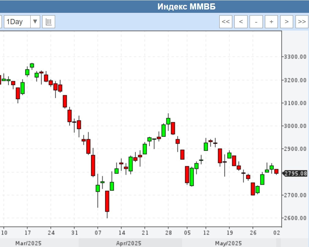
Task: Click the green candle peaking above 3250
Action: (32, 65)
